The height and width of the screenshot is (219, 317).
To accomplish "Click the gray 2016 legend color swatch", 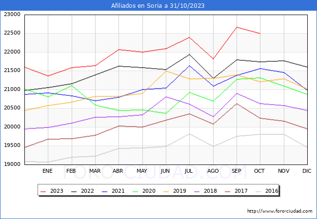I will 258,191.
